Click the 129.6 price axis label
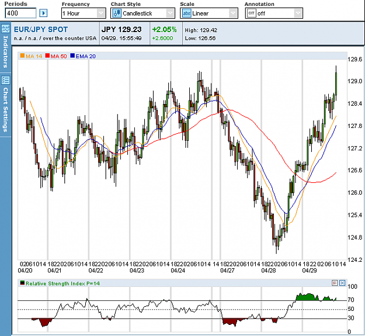This screenshot has height=336, width=365. pos(354,59)
